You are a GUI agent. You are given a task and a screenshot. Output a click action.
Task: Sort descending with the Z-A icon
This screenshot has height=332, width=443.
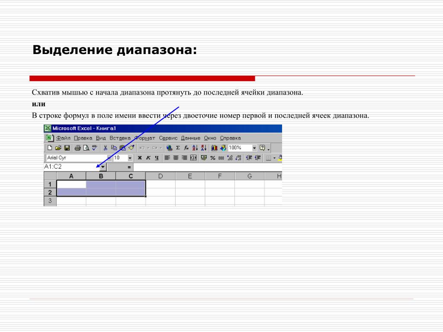(204, 148)
